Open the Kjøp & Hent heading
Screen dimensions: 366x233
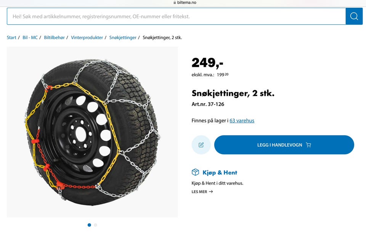[x=220, y=173]
